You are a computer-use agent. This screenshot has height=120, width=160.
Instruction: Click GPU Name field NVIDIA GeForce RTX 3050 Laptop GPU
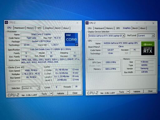pyautogui.click(x=121, y=43)
